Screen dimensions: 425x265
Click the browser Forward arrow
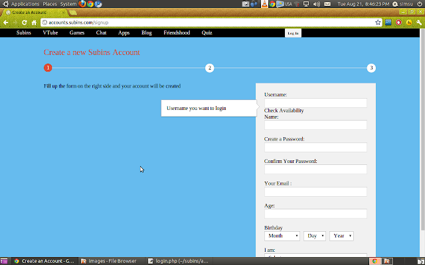pyautogui.click(x=15, y=23)
